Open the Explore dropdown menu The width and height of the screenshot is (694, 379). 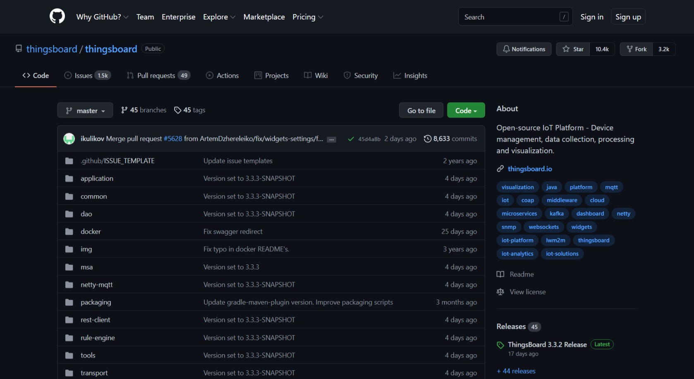click(x=219, y=17)
